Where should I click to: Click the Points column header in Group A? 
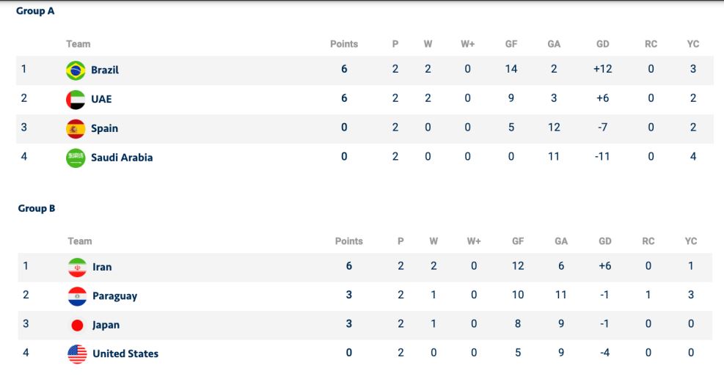pos(344,44)
